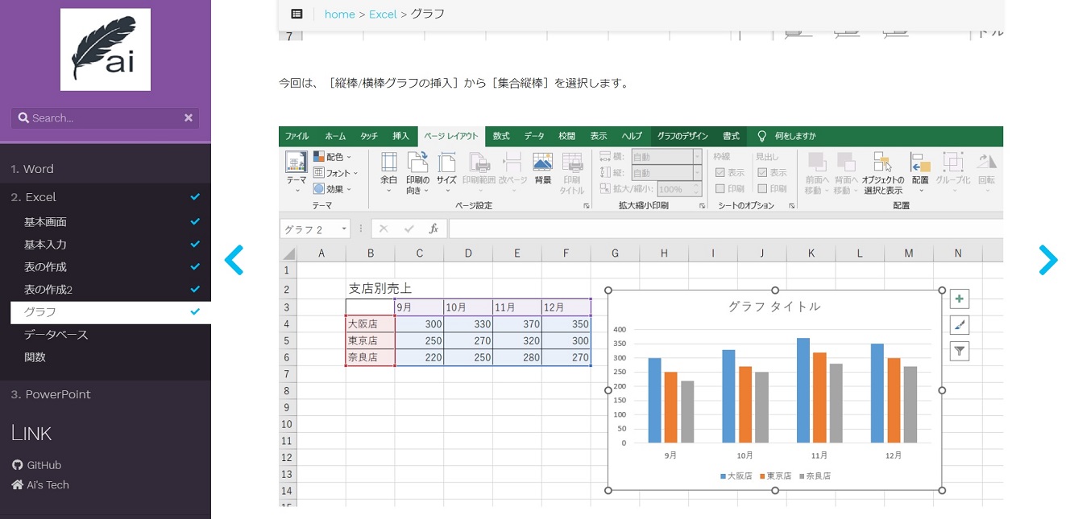Screen dimensions: 1066x519
Task: Click the formula bar confirm checkmark icon
Action: point(409,229)
